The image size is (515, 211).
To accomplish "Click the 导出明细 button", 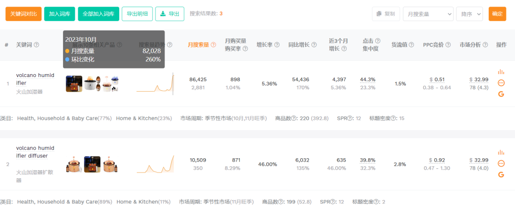I will point(137,14).
